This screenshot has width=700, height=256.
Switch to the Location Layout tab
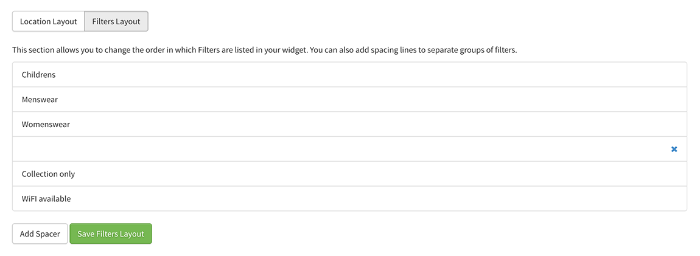click(x=48, y=21)
